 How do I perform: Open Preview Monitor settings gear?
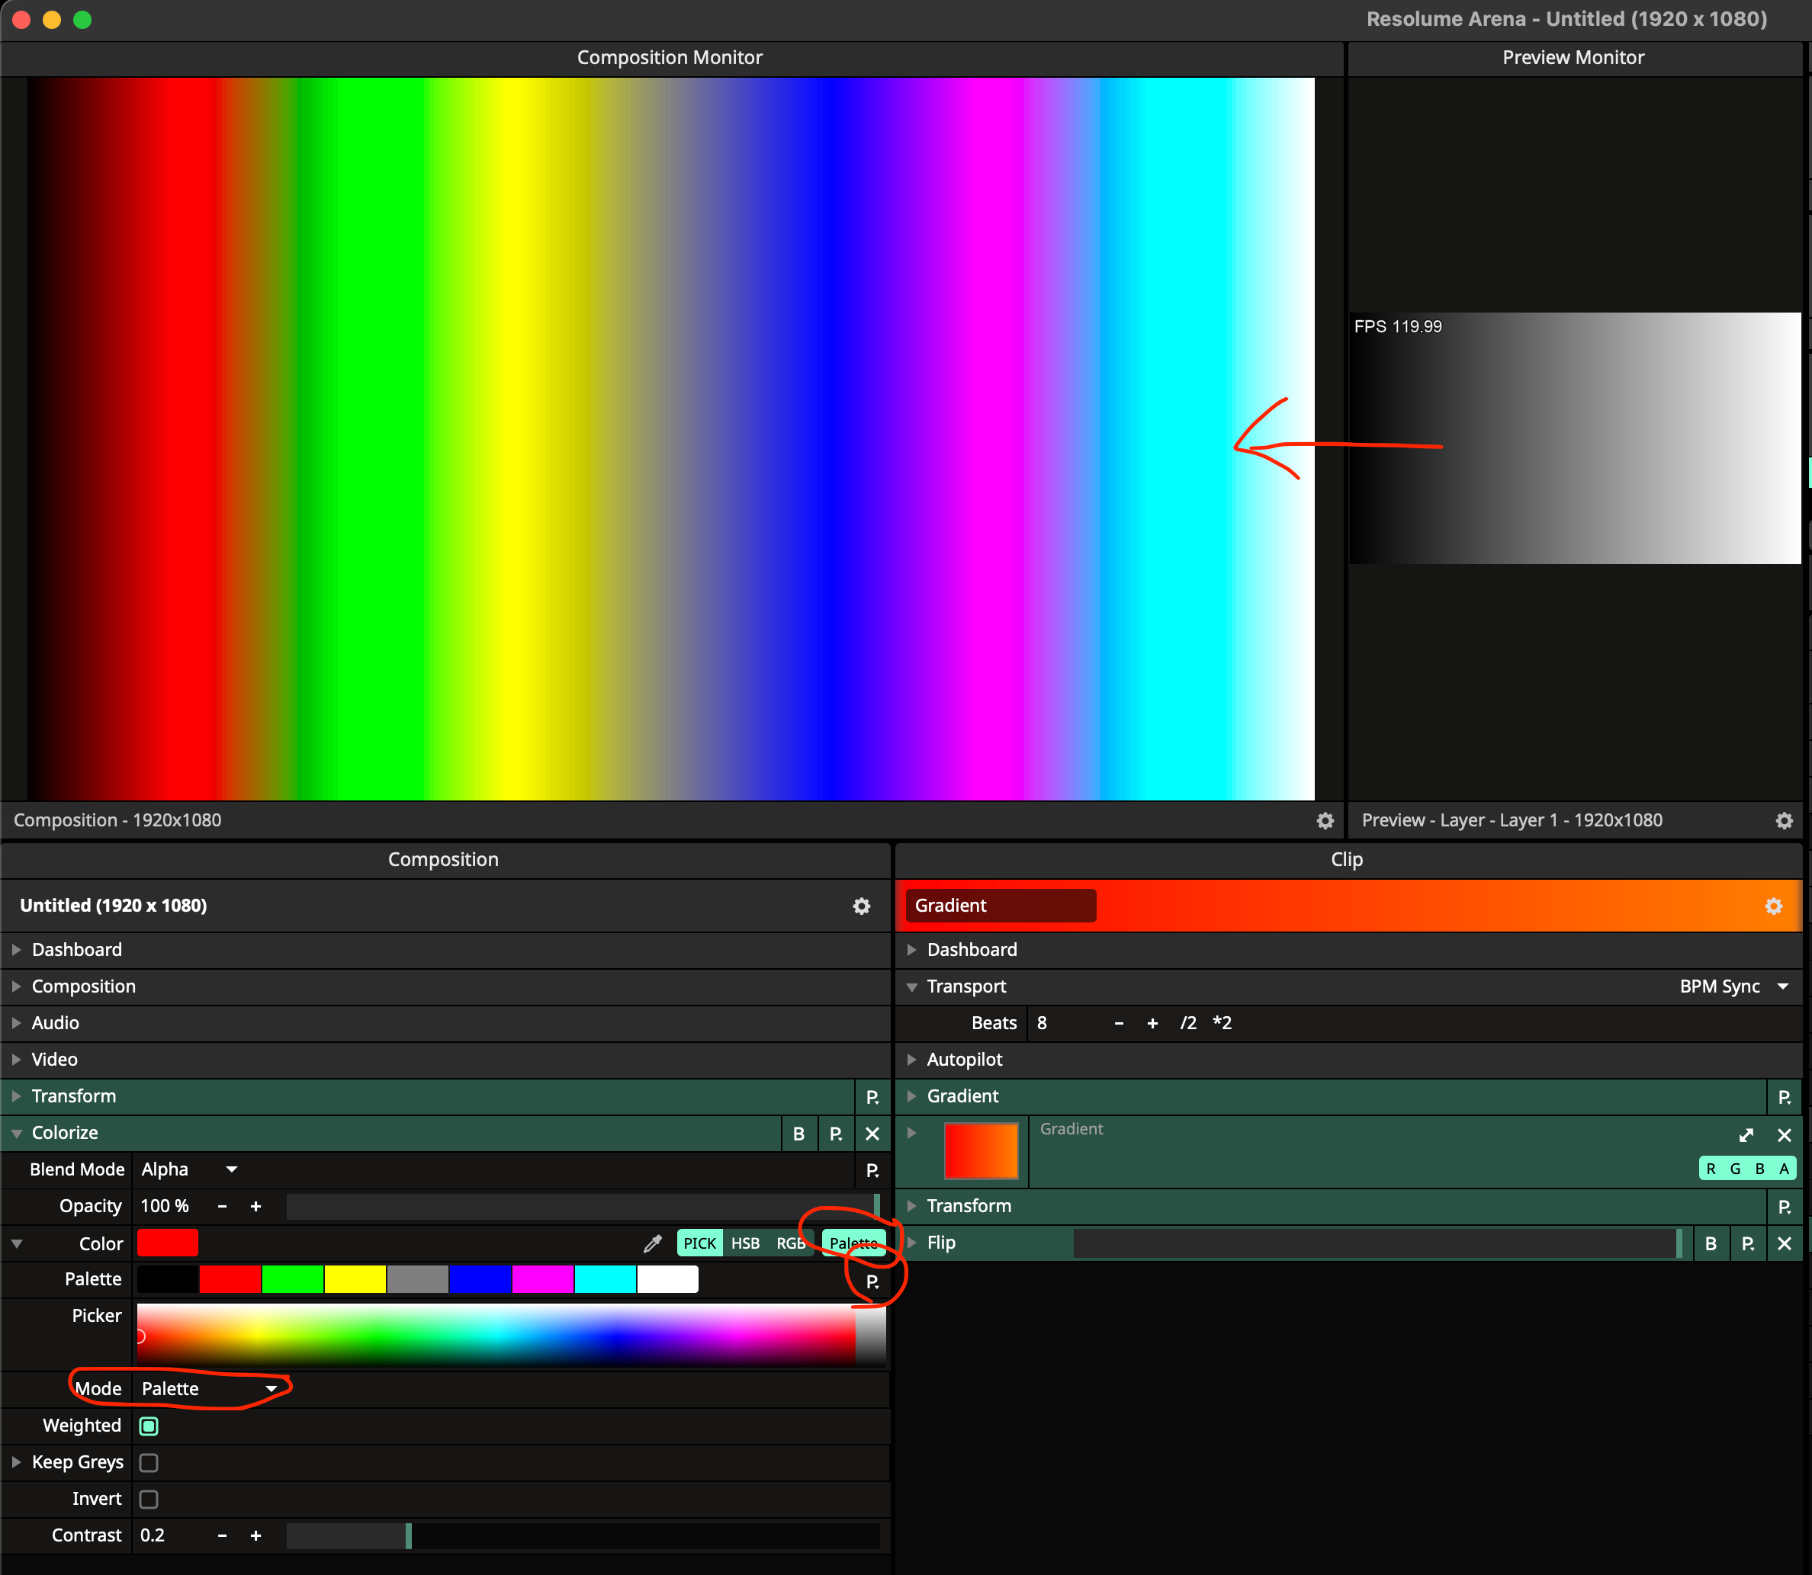pos(1784,820)
